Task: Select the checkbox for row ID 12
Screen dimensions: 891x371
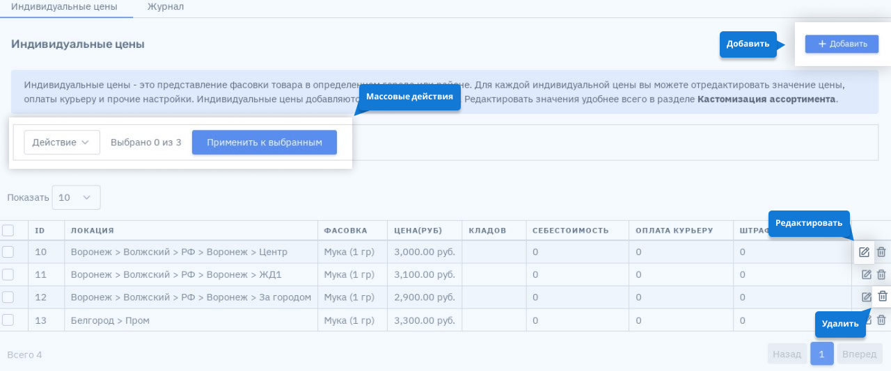Action: (x=8, y=297)
